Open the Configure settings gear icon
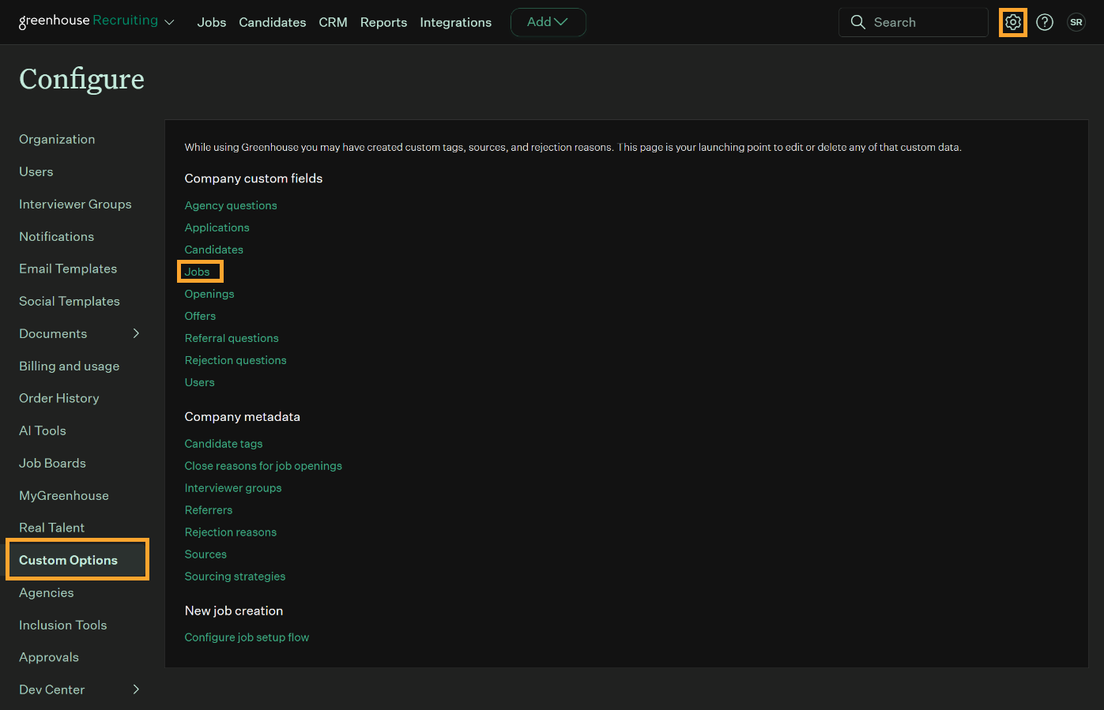This screenshot has width=1104, height=710. (1013, 22)
